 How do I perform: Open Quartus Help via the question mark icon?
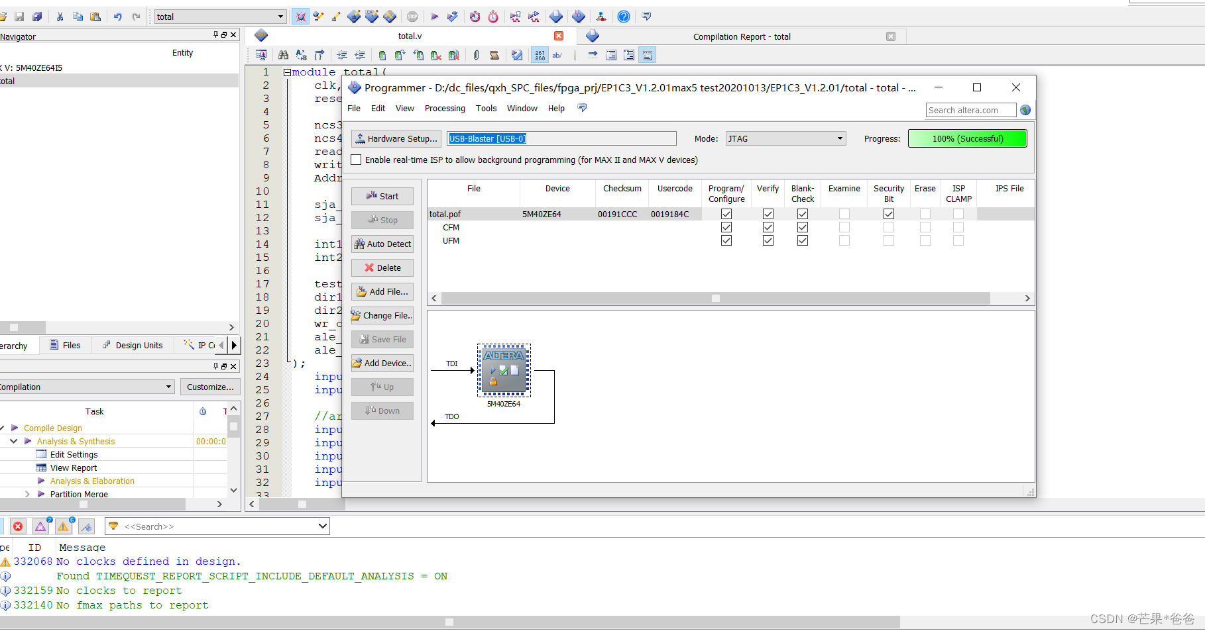click(x=623, y=17)
